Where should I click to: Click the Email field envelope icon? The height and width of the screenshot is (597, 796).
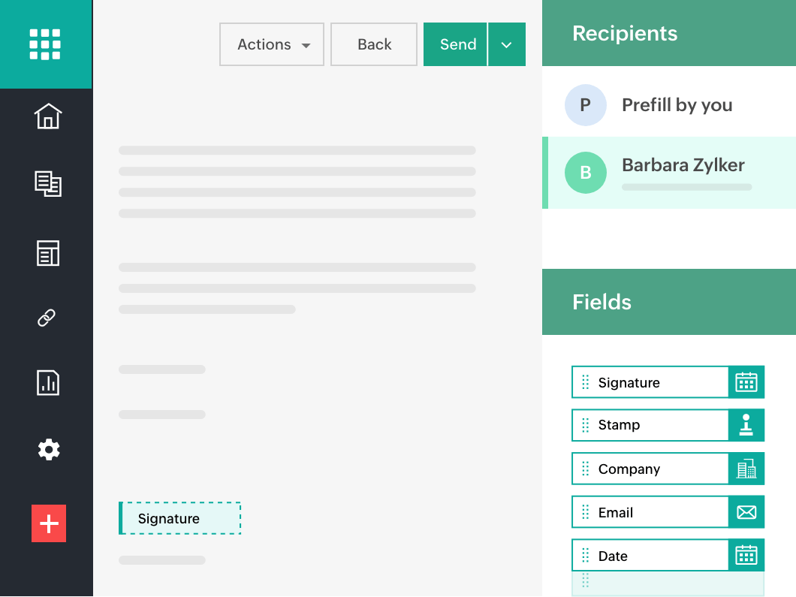point(746,512)
